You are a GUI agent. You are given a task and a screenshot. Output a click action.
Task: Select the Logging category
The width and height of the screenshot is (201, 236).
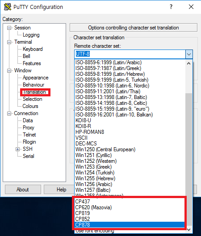tap(31, 35)
